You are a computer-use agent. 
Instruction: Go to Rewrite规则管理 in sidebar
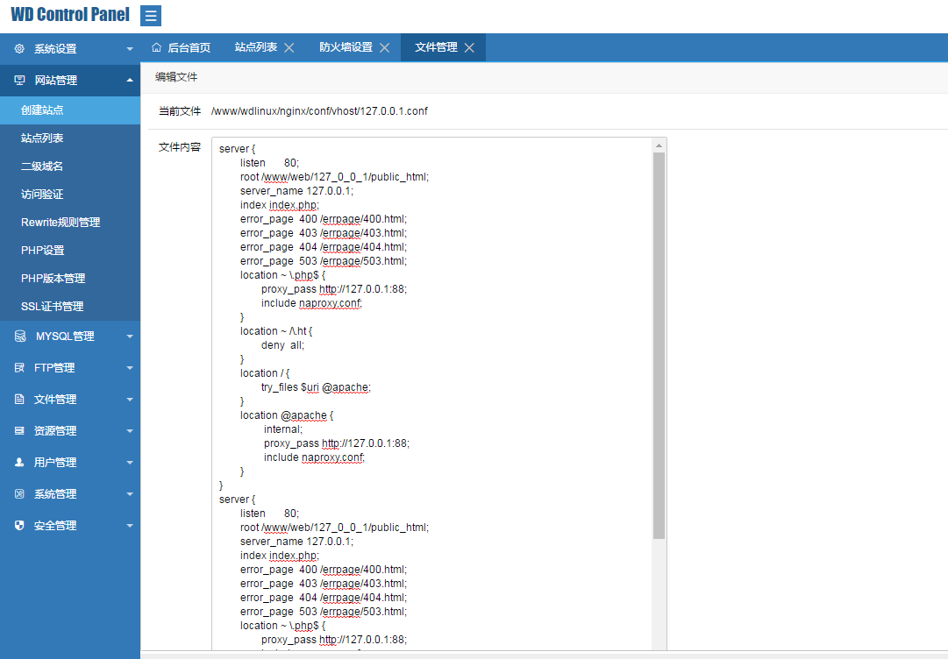click(61, 223)
